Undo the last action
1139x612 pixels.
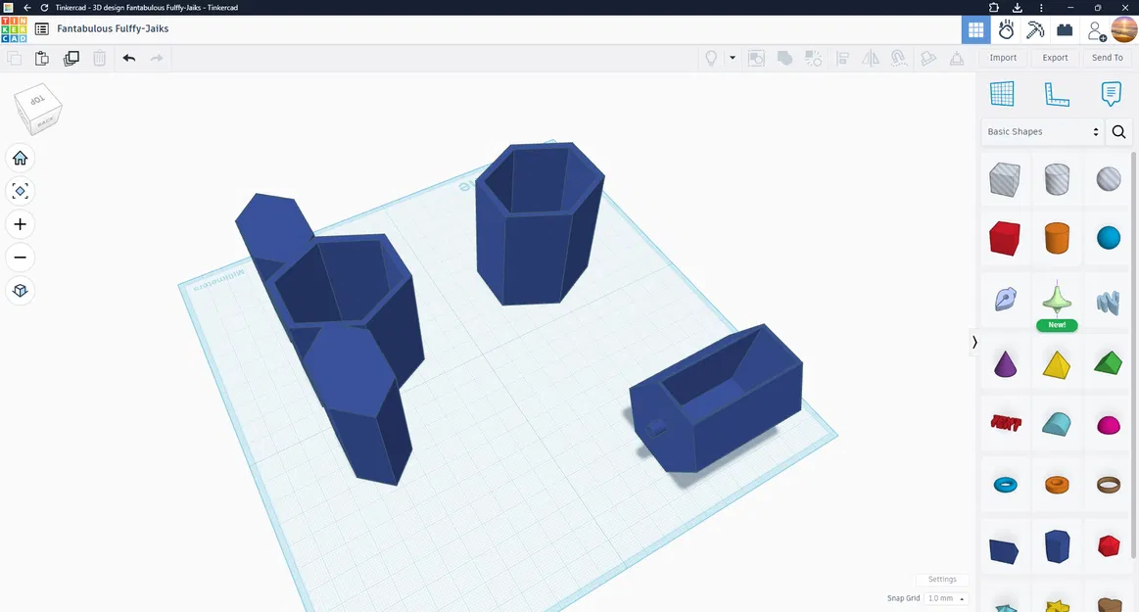pos(128,58)
